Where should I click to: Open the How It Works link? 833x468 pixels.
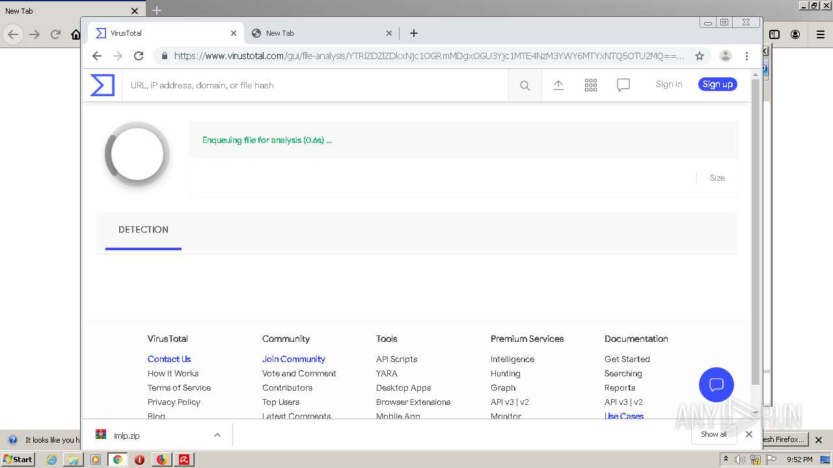[x=173, y=373]
